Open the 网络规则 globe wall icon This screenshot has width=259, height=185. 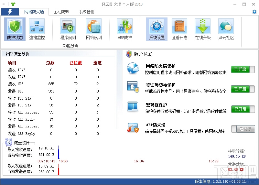click(94, 29)
